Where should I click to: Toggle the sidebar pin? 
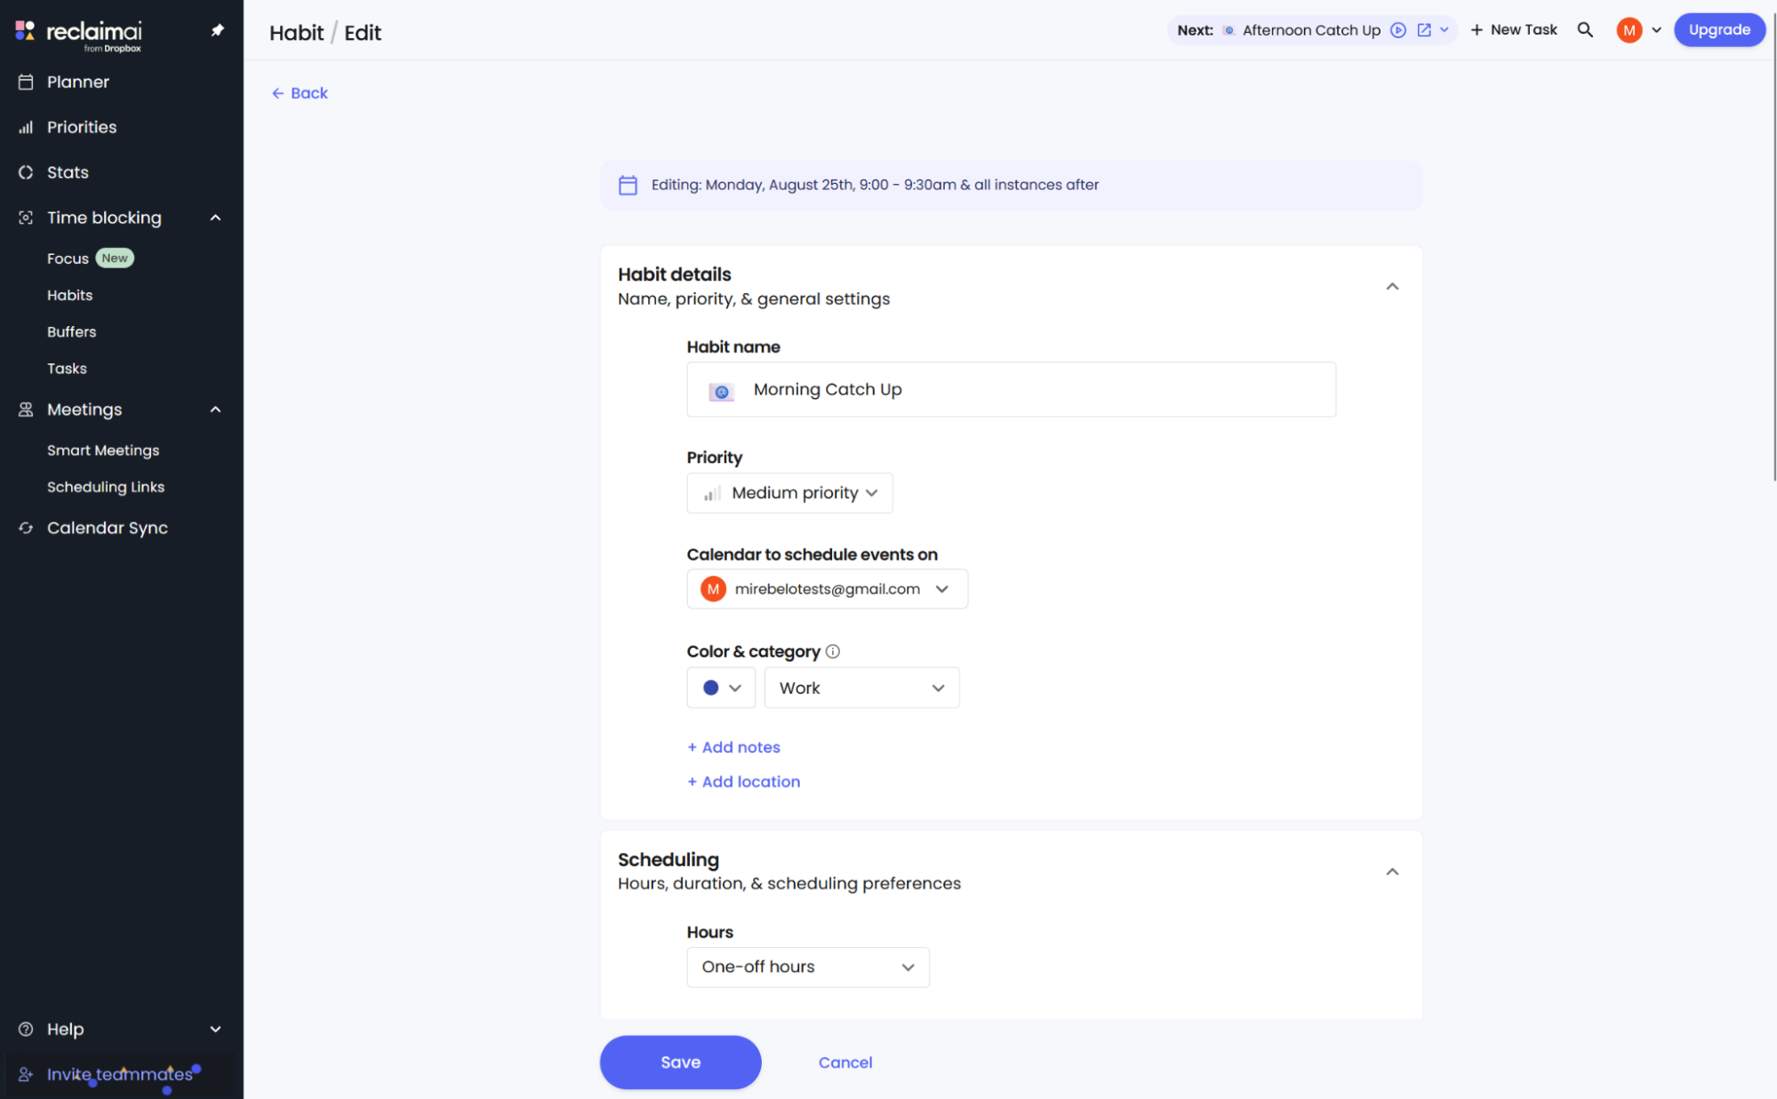pyautogui.click(x=217, y=29)
